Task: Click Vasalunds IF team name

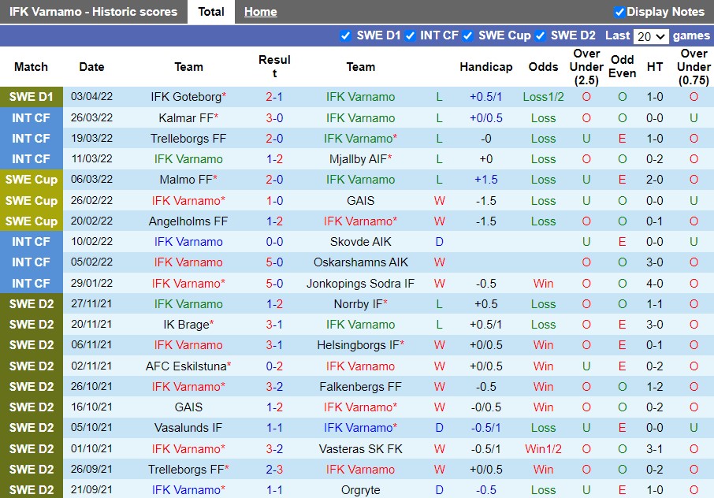Action: point(188,428)
